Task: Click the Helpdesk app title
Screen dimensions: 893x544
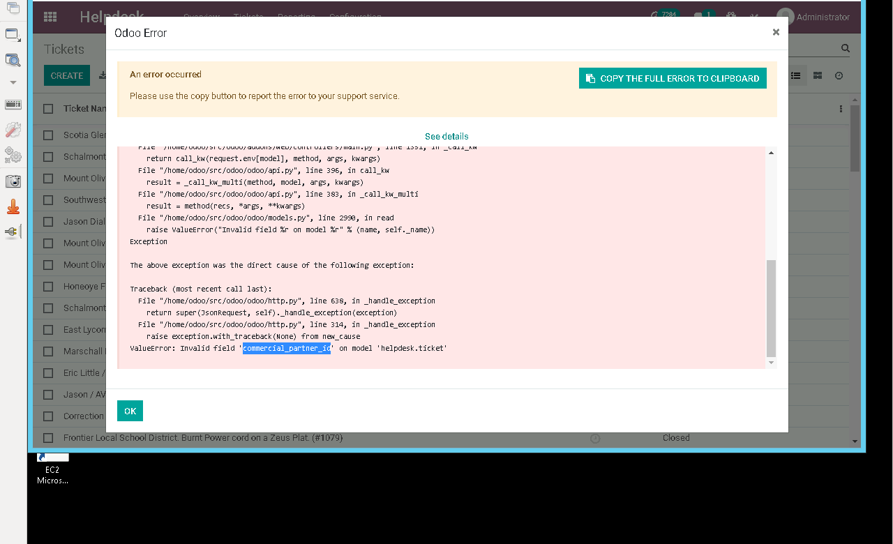Action: click(x=112, y=17)
